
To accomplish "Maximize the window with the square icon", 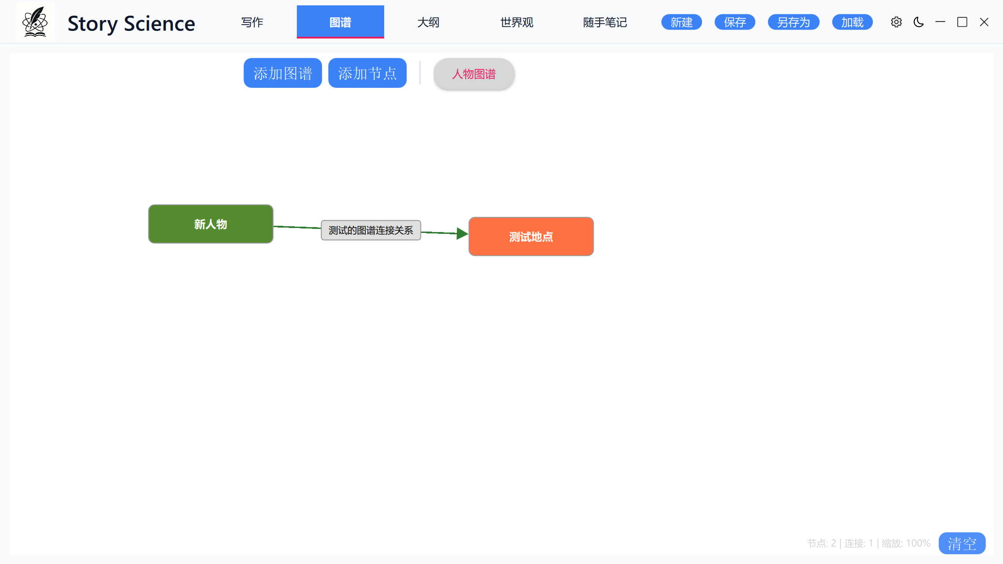I will point(962,22).
